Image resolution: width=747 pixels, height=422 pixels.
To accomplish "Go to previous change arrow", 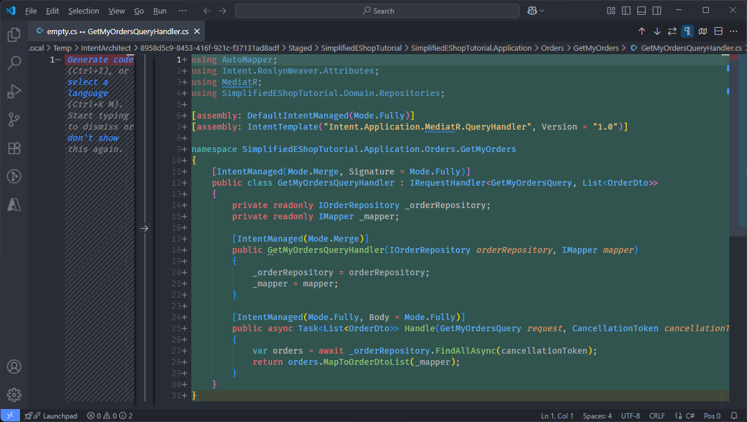I will tap(642, 31).
